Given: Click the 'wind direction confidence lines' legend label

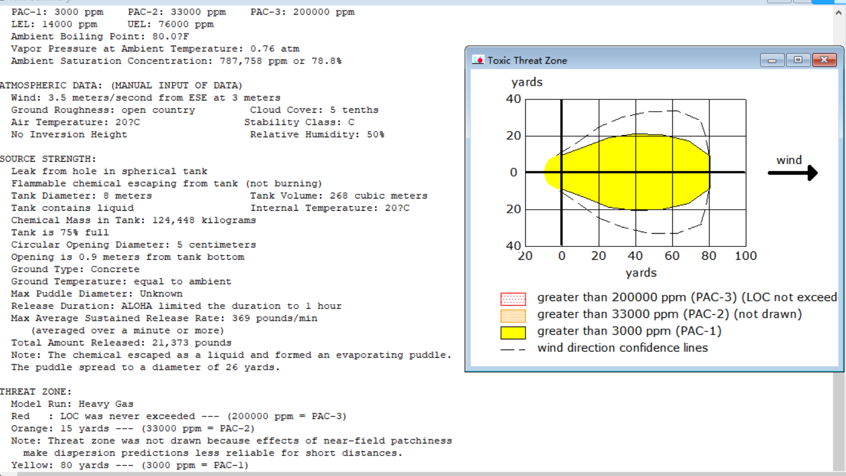Looking at the screenshot, I should 622,347.
